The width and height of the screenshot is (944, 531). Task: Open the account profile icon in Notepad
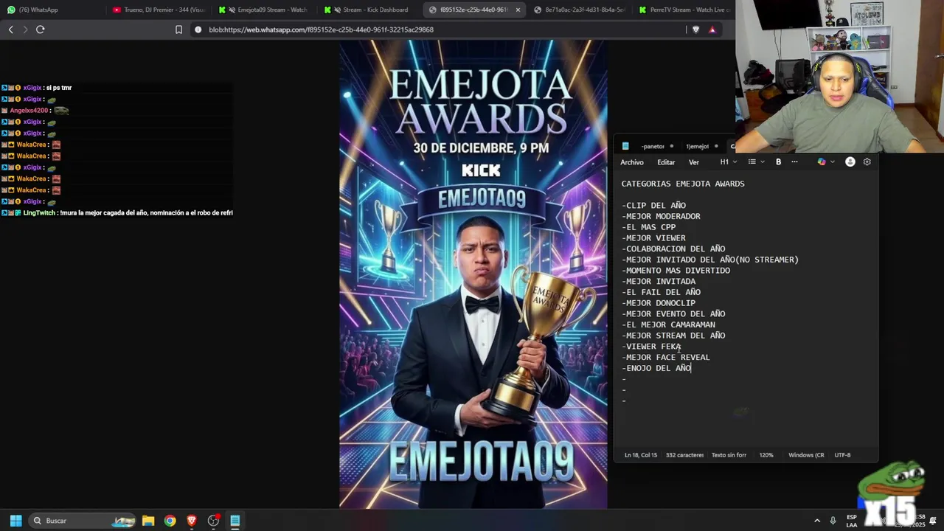[850, 162]
